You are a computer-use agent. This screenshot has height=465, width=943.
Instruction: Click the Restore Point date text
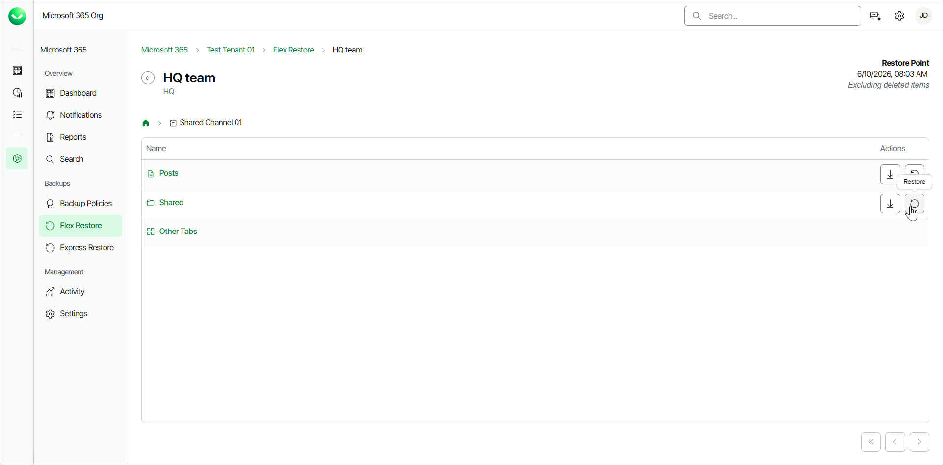pyautogui.click(x=892, y=74)
